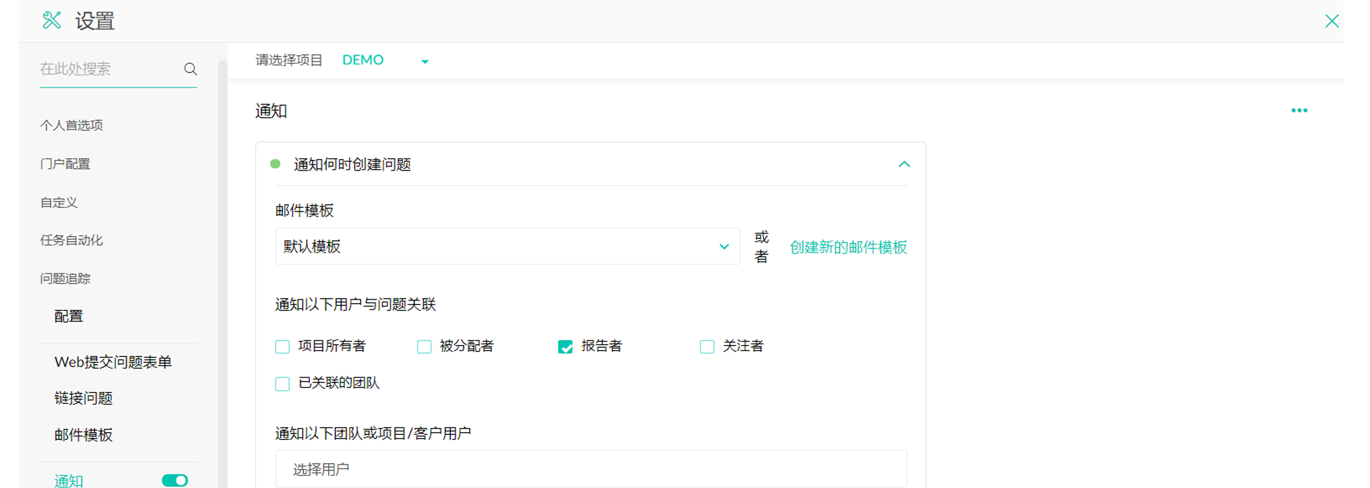Toggle the 通知 switch off
The width and height of the screenshot is (1370, 488).
coord(174,480)
